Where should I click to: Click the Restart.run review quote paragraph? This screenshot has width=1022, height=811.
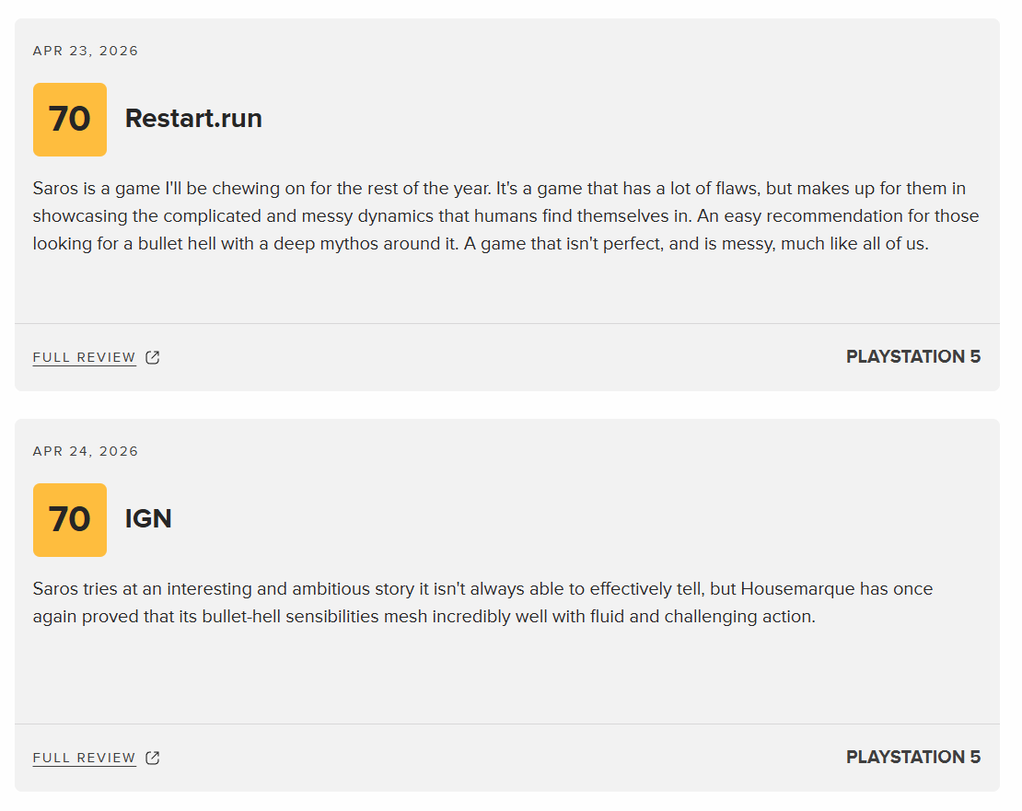506,216
